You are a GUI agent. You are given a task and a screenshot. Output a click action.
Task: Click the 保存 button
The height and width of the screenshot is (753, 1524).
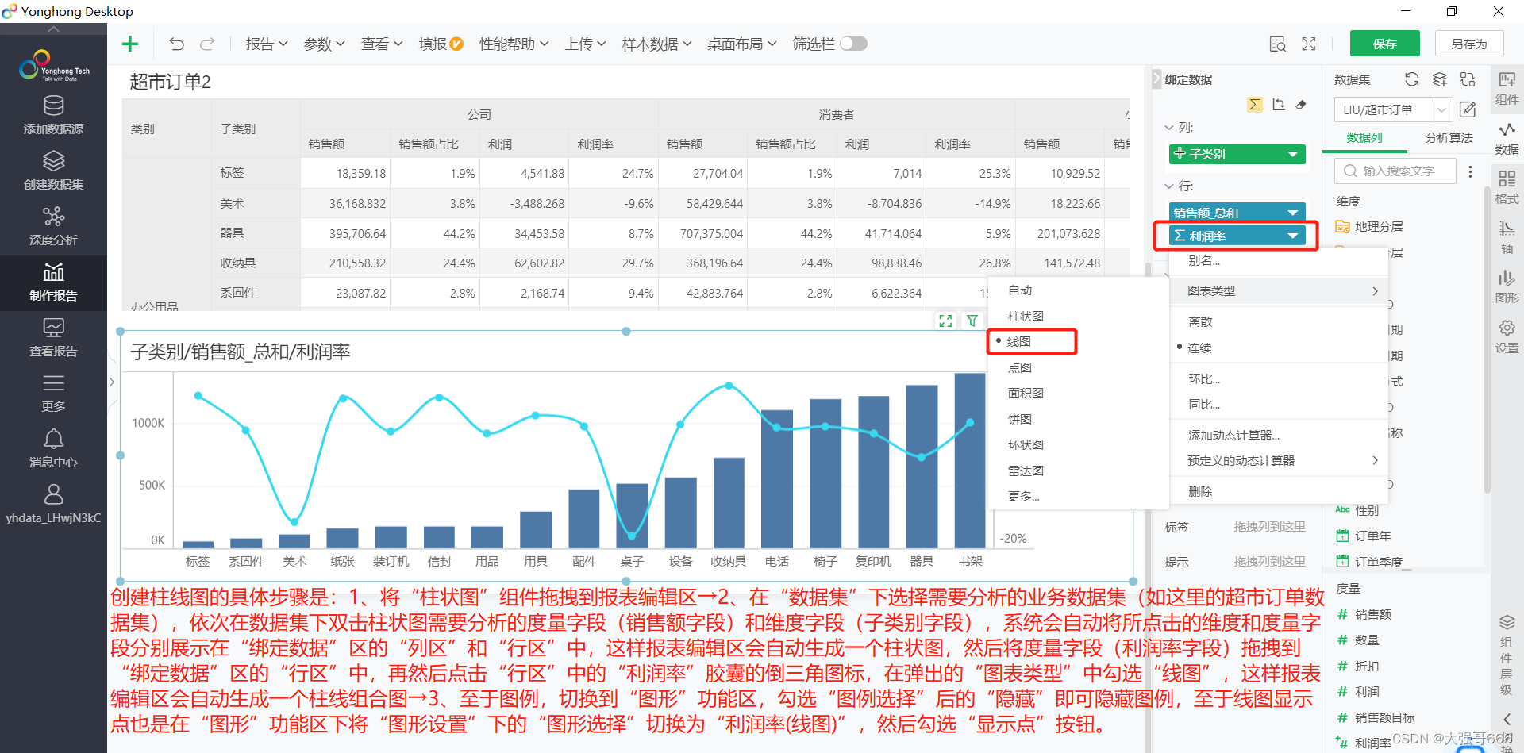click(1385, 44)
